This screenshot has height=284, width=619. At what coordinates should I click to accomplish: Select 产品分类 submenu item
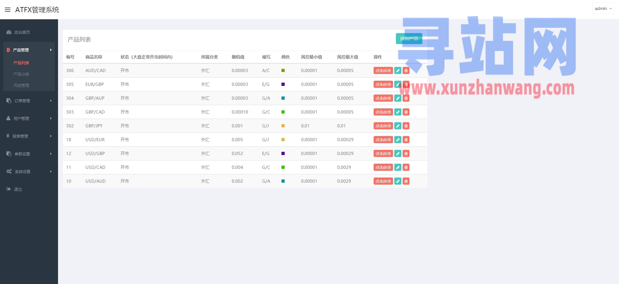coord(21,74)
